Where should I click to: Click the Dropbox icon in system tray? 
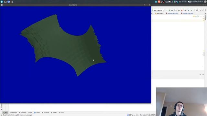click(162, 2)
